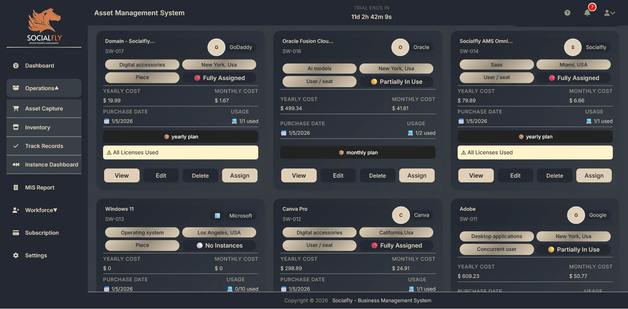Delete the SW-017 domain asset

coord(200,176)
